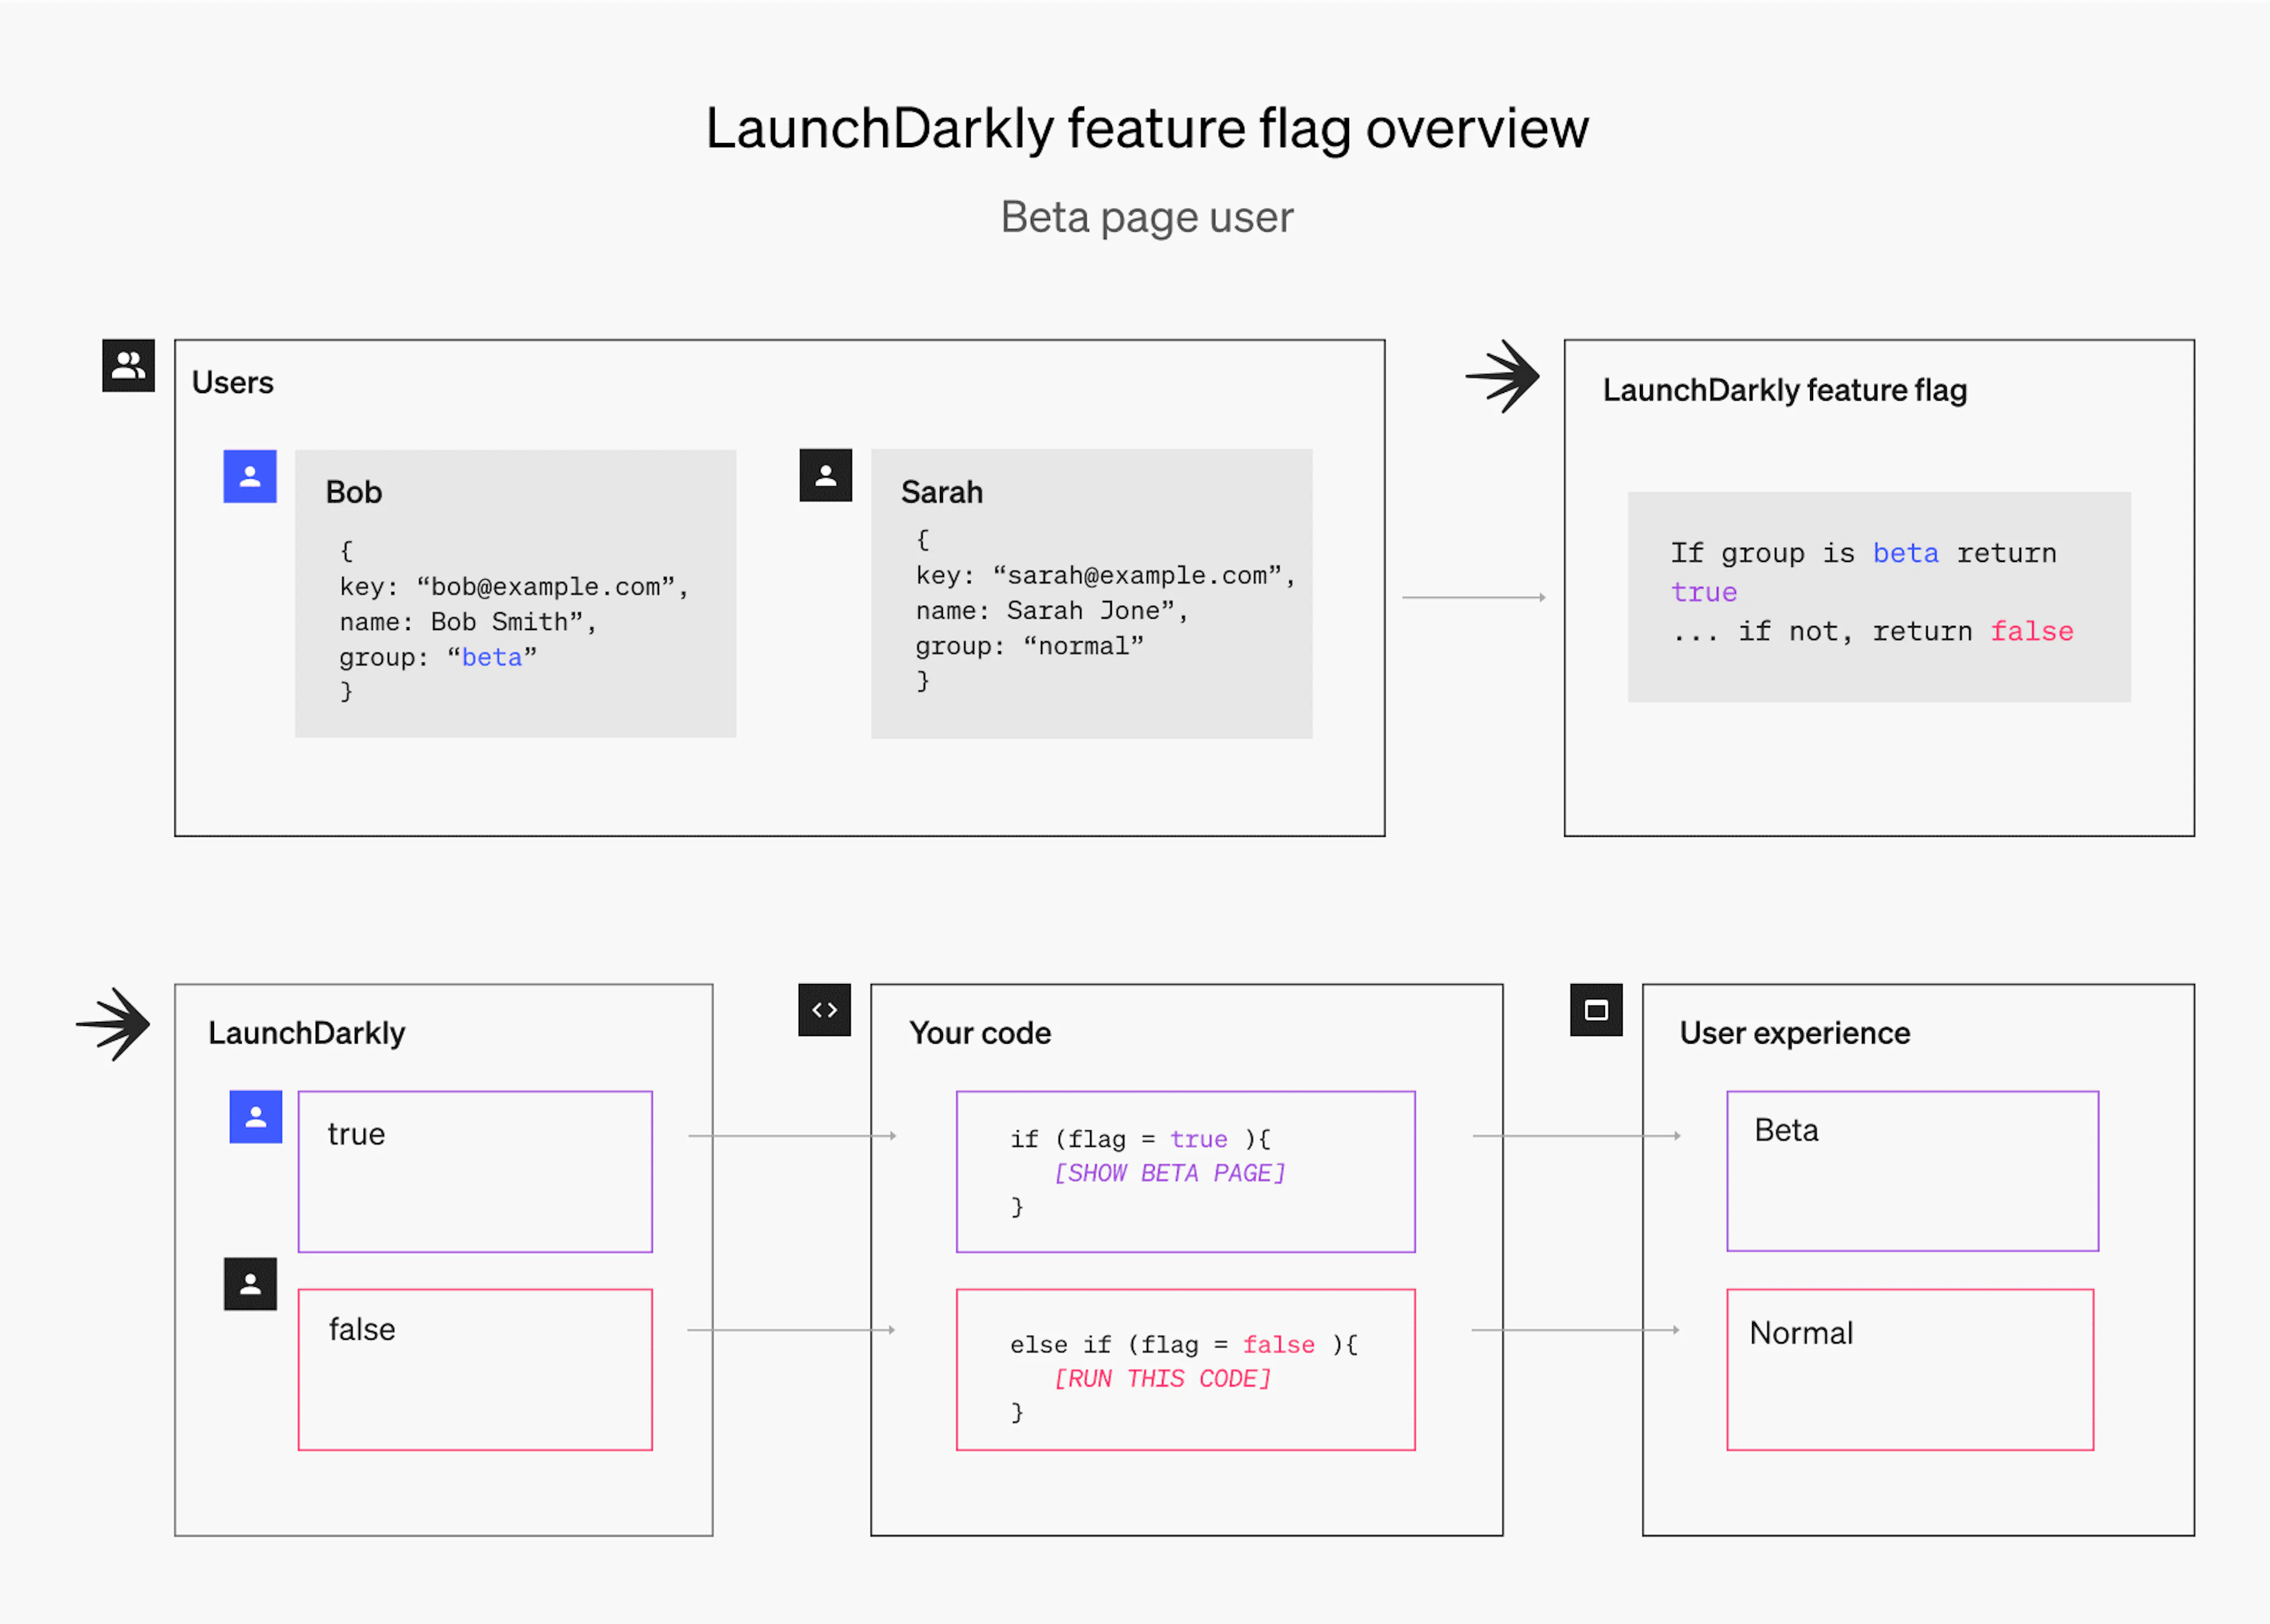Click Bob's user JSON card
Viewport: 2270px width, 1624px height.
(x=515, y=593)
